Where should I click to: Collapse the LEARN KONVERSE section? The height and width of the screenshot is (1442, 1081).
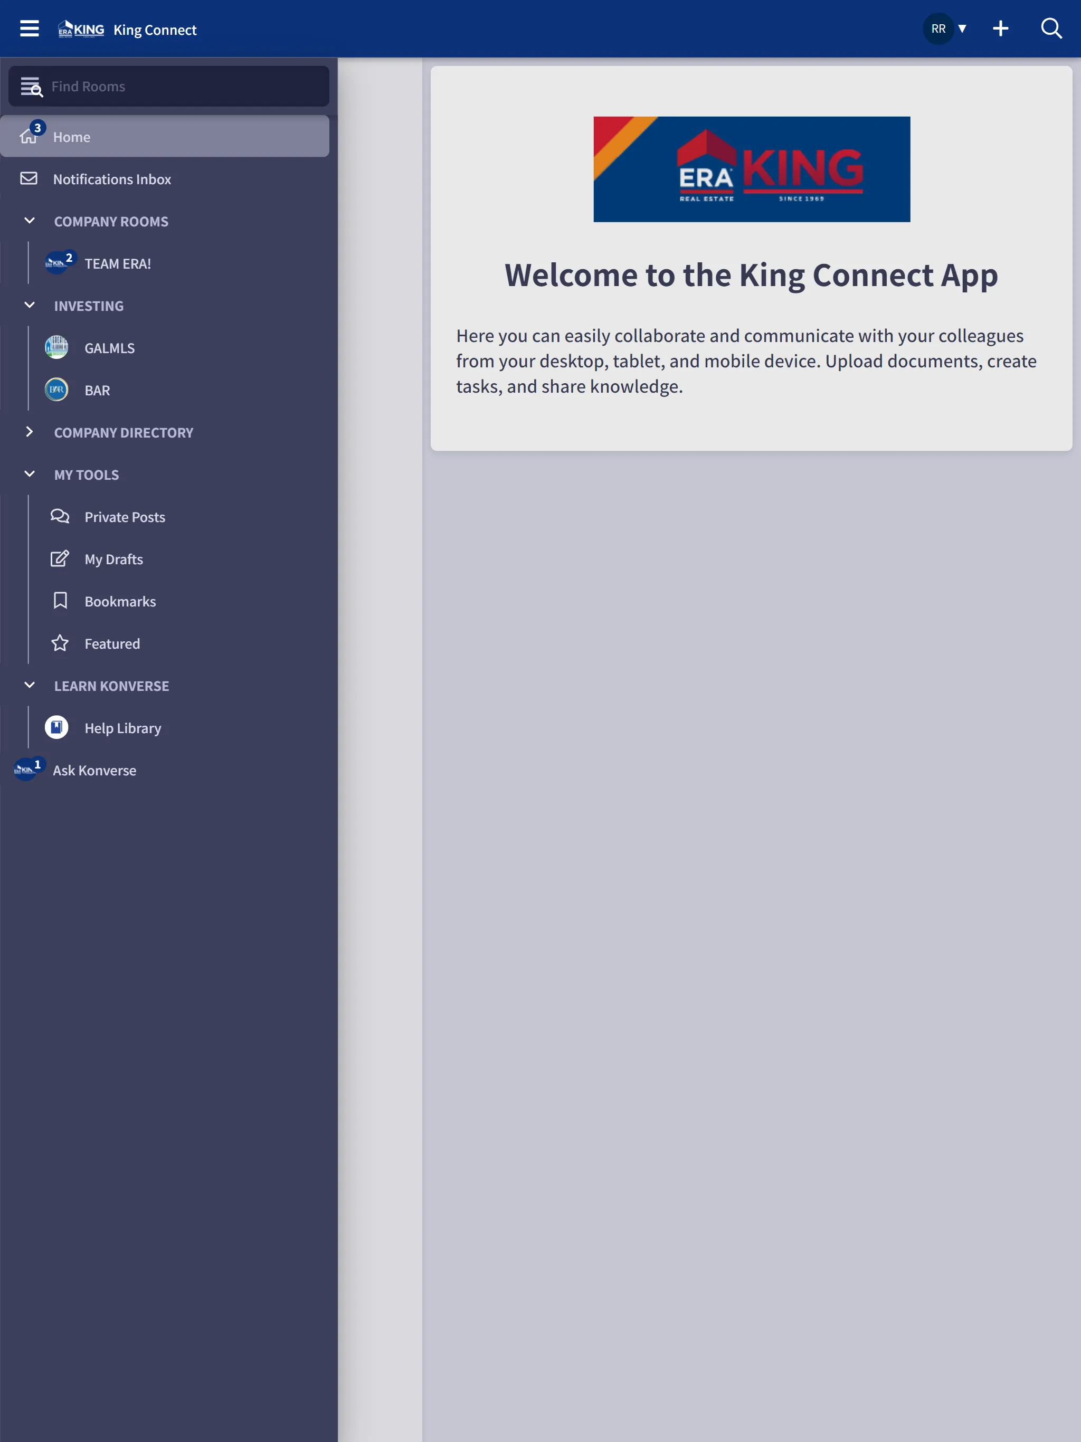point(30,685)
